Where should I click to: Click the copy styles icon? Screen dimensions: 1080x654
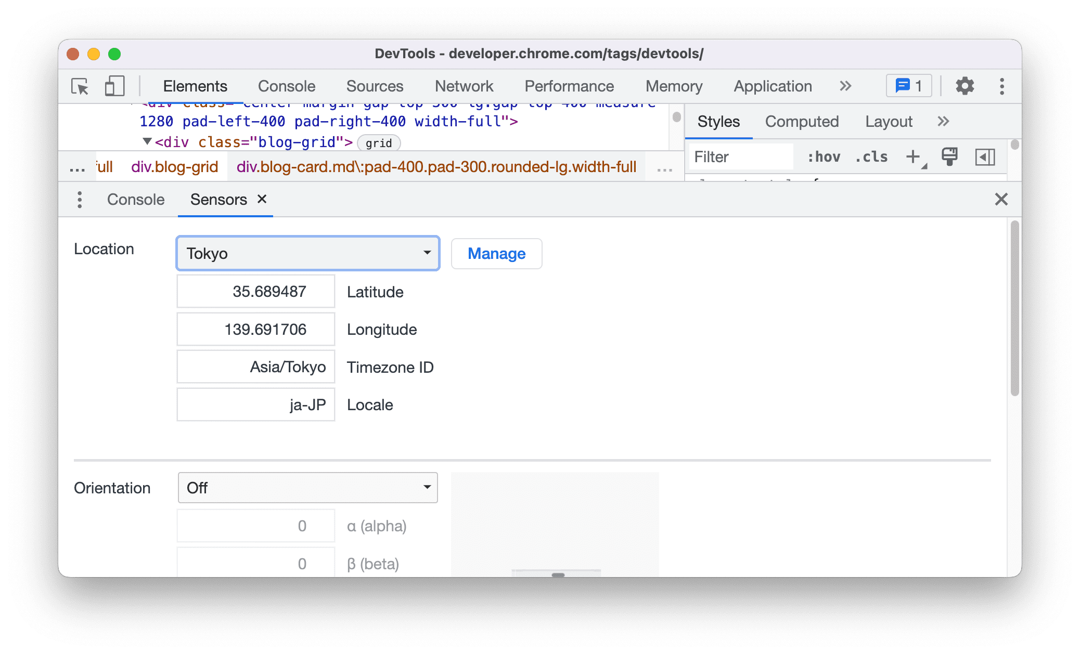click(x=949, y=158)
